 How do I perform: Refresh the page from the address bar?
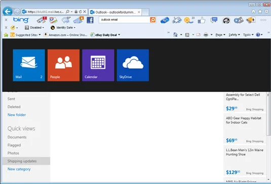(80, 12)
